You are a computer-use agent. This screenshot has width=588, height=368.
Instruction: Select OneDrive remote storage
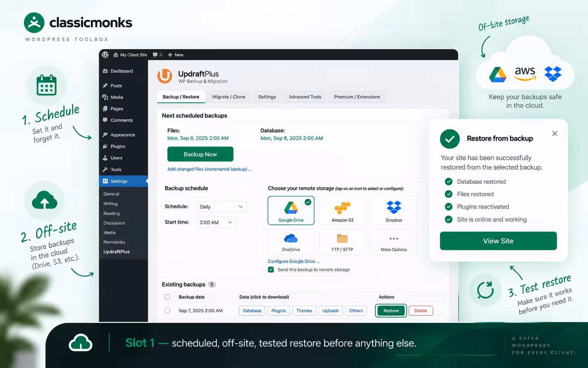click(x=291, y=242)
